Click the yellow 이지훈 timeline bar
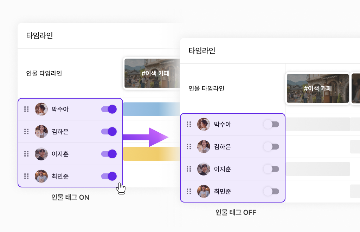This screenshot has width=360, height=232. point(151,154)
